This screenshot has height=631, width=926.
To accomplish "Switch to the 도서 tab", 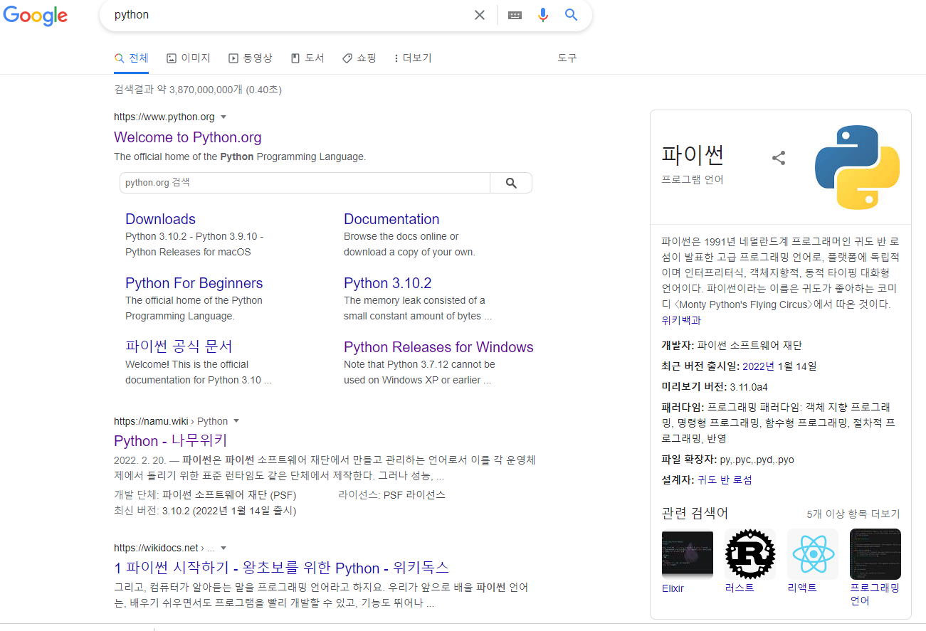I will pyautogui.click(x=307, y=58).
